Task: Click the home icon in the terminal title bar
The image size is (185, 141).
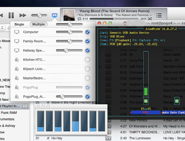Action: pos(125,23)
